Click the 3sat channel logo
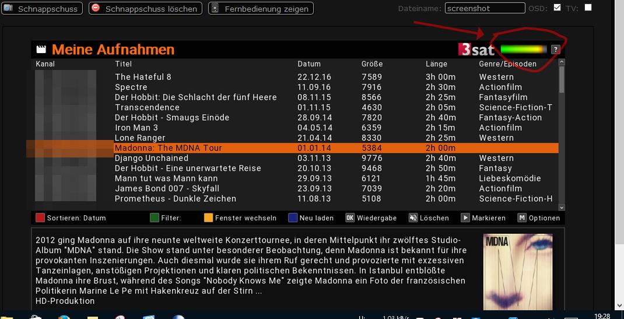Image resolution: width=624 pixels, height=319 pixels. (476, 50)
